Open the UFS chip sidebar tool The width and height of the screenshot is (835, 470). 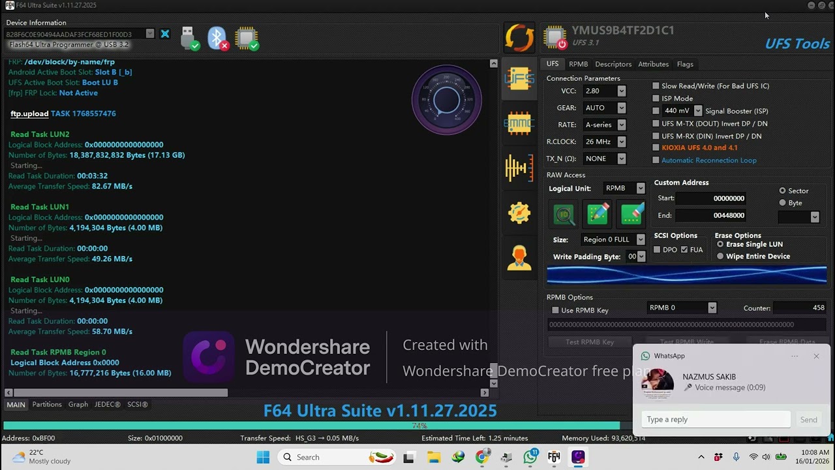click(519, 79)
